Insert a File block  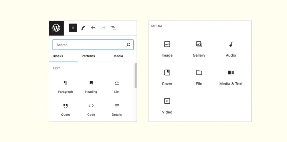[x=199, y=77]
